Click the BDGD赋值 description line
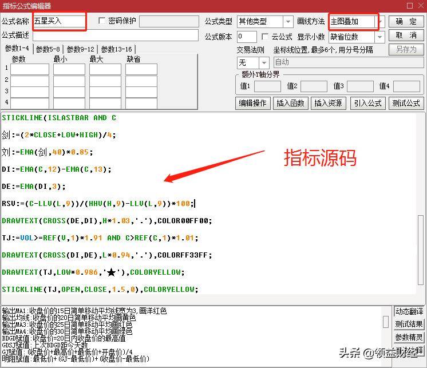This screenshot has height=368, width=427. tap(64, 338)
